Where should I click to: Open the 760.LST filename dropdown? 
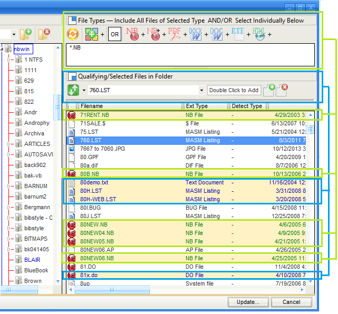pos(201,91)
